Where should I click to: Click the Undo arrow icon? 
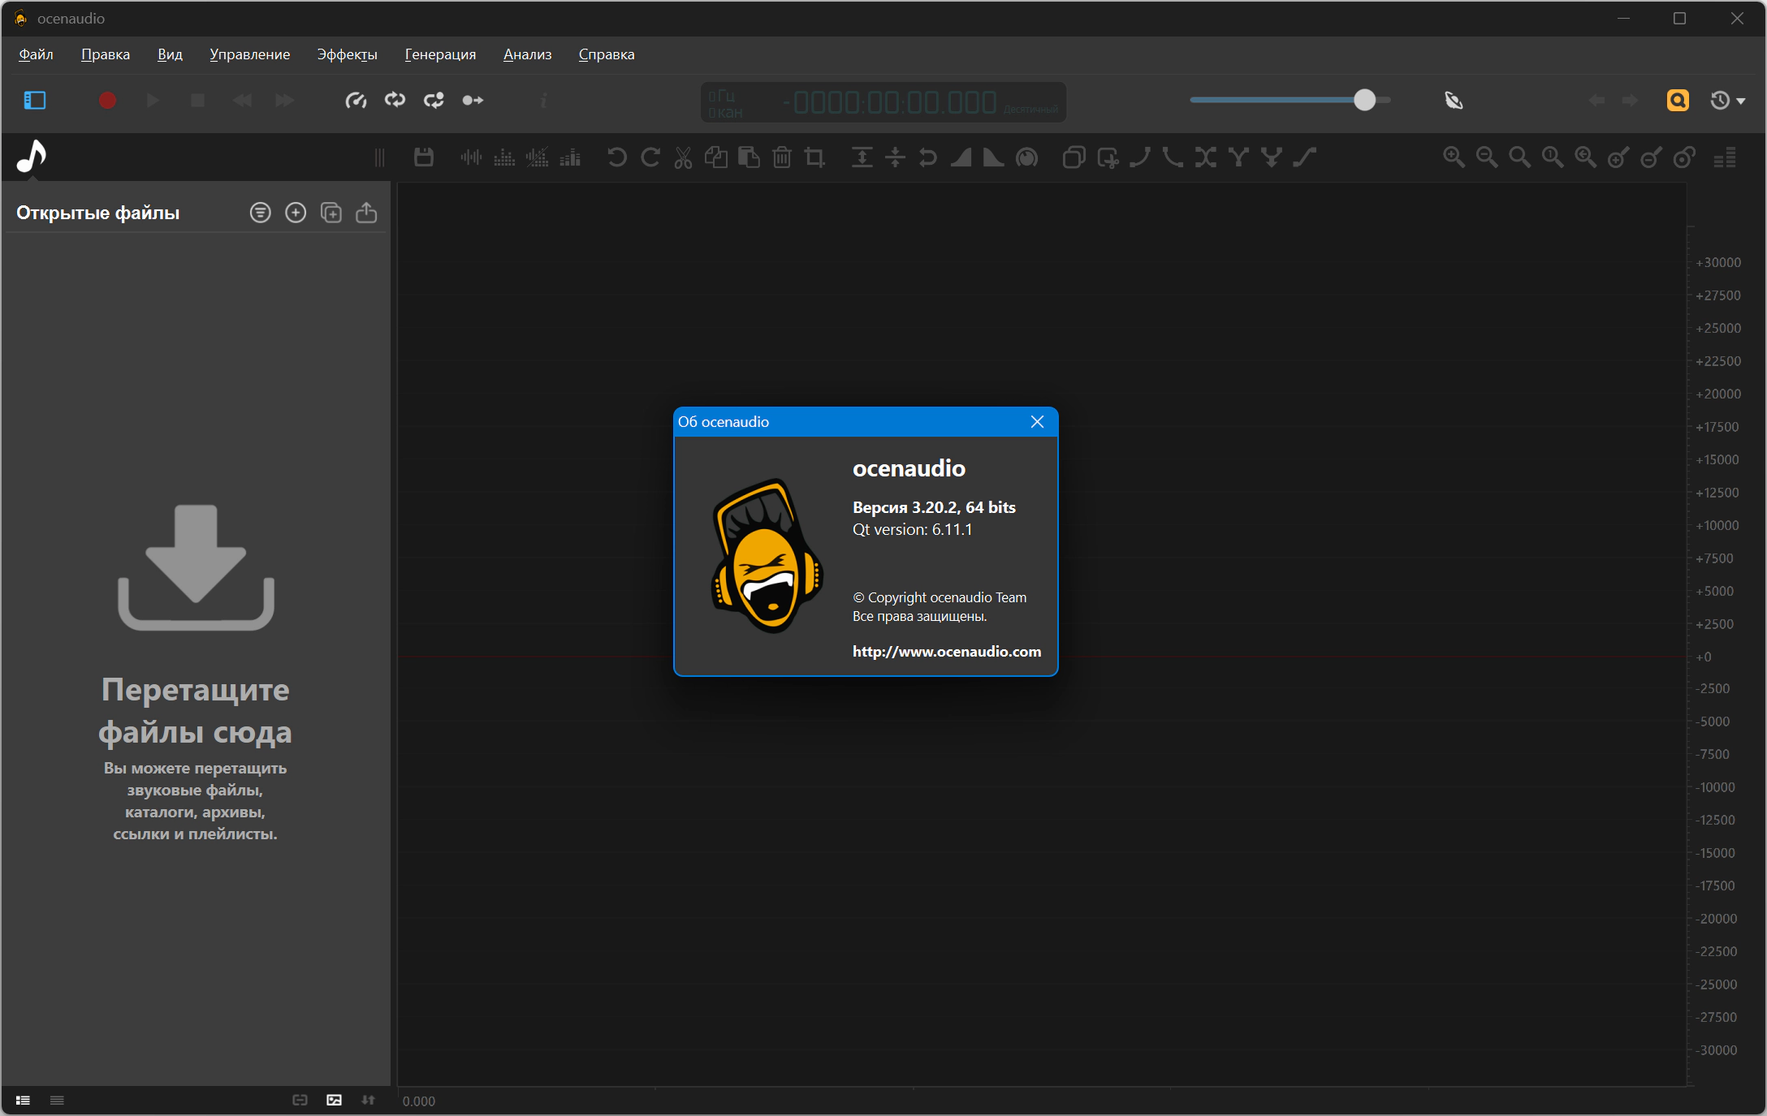617,157
